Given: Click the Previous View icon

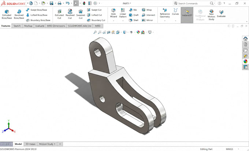Looking at the screenshot, I should click(x=104, y=32).
